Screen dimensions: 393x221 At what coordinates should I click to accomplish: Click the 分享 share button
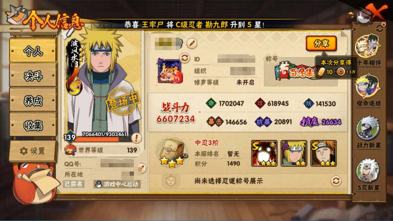[x=321, y=44]
